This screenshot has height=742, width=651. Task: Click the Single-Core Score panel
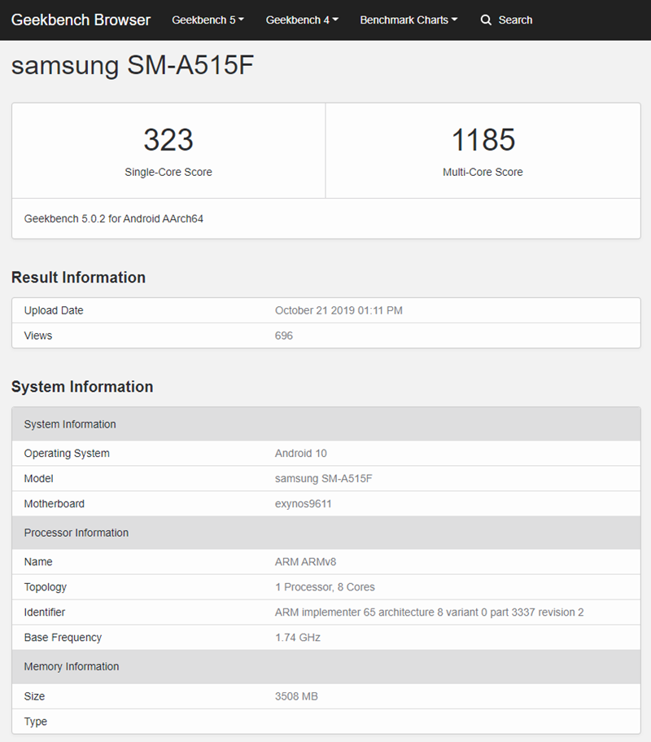pos(168,151)
